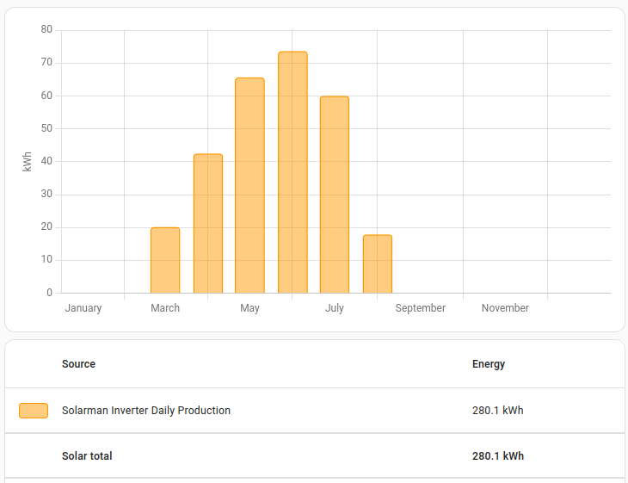Image resolution: width=628 pixels, height=483 pixels.
Task: Select the August bar near 18 kWh
Action: click(378, 263)
